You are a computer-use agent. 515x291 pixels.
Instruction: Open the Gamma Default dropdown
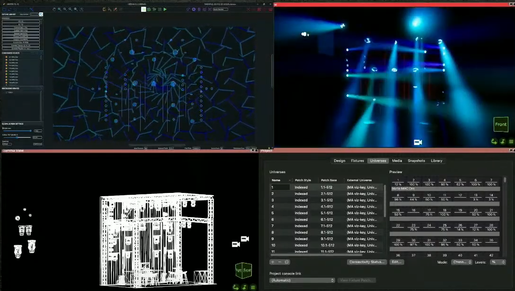point(7,144)
